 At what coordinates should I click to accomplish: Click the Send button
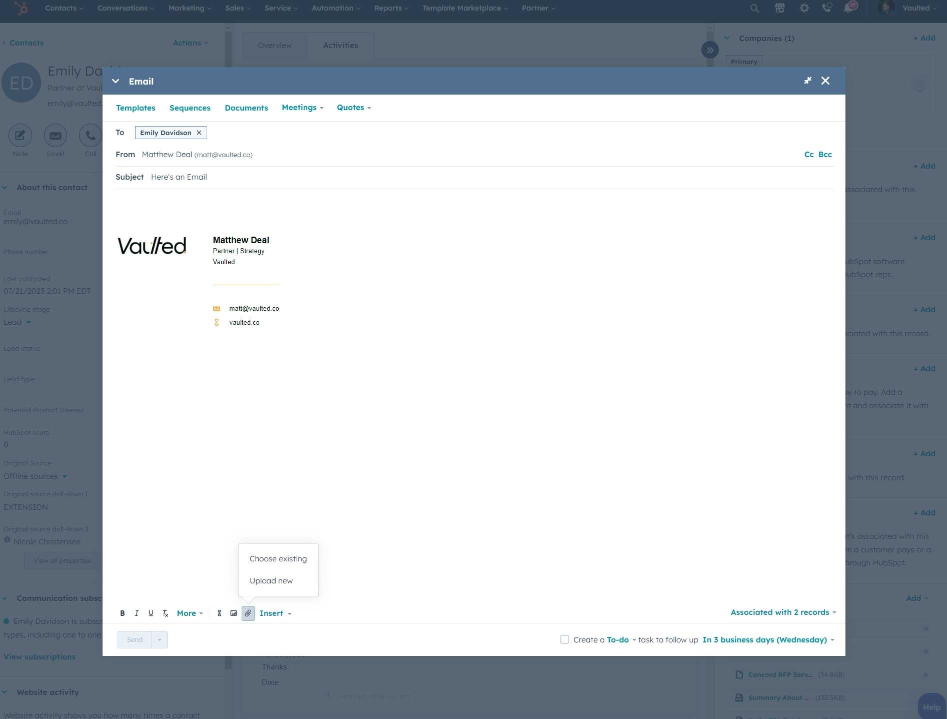(x=135, y=639)
